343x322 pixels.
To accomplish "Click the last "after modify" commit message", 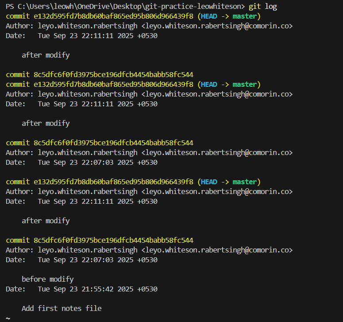I will tap(46, 221).
